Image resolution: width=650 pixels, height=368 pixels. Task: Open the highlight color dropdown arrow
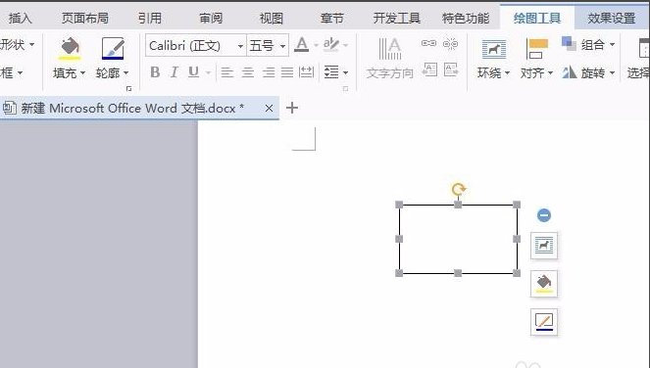[345, 45]
